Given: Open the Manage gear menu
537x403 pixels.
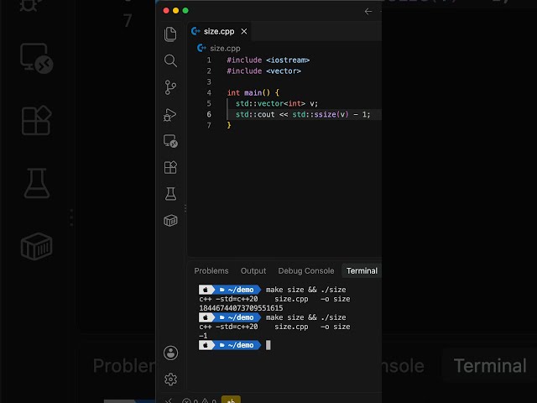Looking at the screenshot, I should [x=170, y=379].
